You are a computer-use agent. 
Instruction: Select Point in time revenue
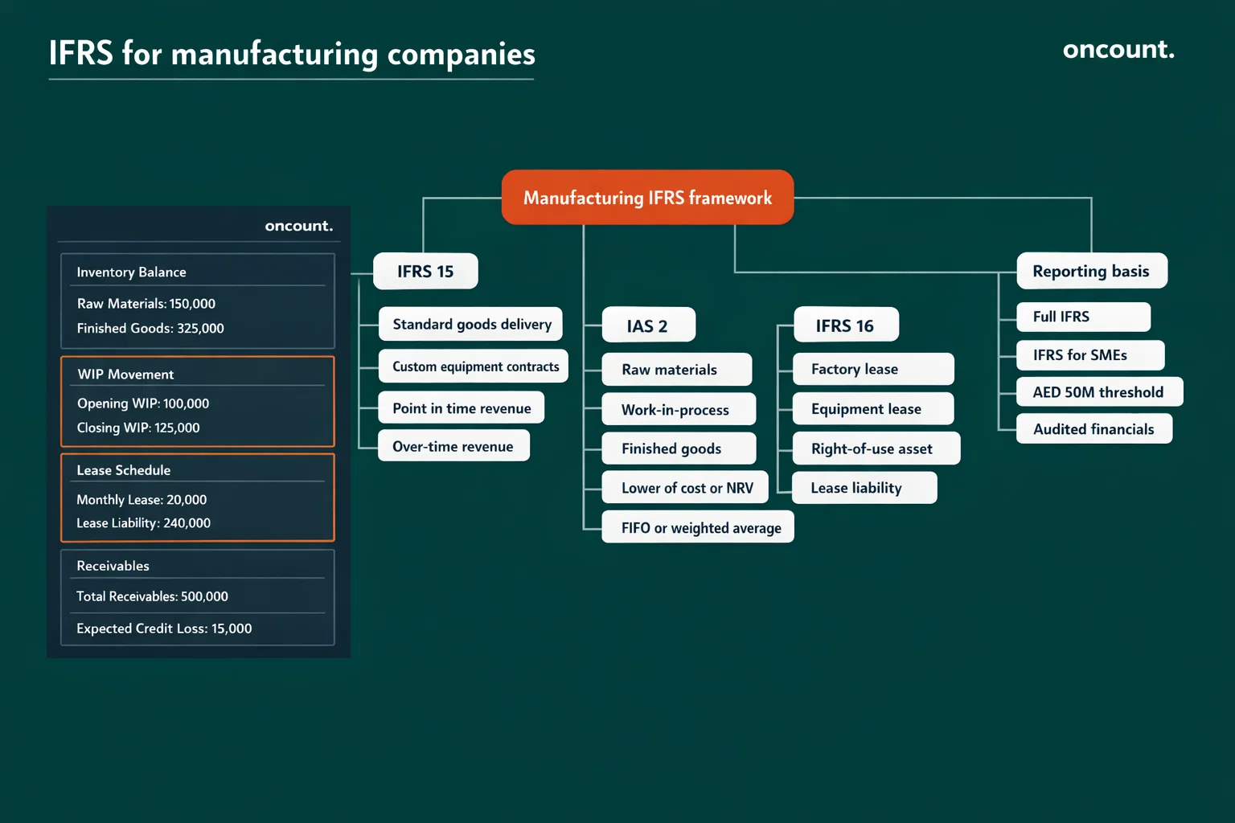(x=461, y=407)
